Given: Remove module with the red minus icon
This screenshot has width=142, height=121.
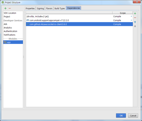Looking at the screenshot, I should coord(10,8).
